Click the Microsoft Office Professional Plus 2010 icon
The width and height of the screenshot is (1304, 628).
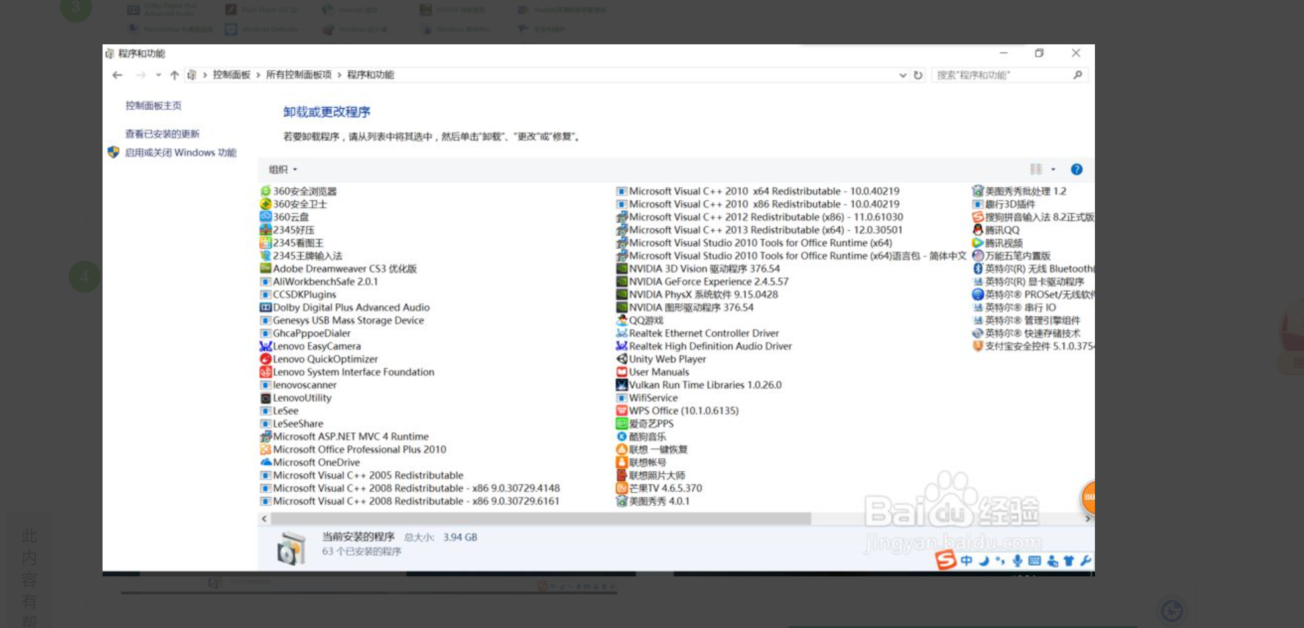pyautogui.click(x=266, y=449)
